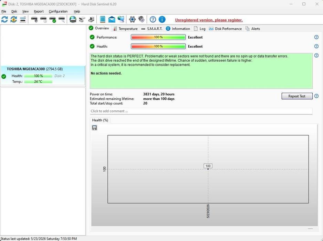Click the disk icon with magnifying glass
This screenshot has width=323, height=241.
(62, 19)
